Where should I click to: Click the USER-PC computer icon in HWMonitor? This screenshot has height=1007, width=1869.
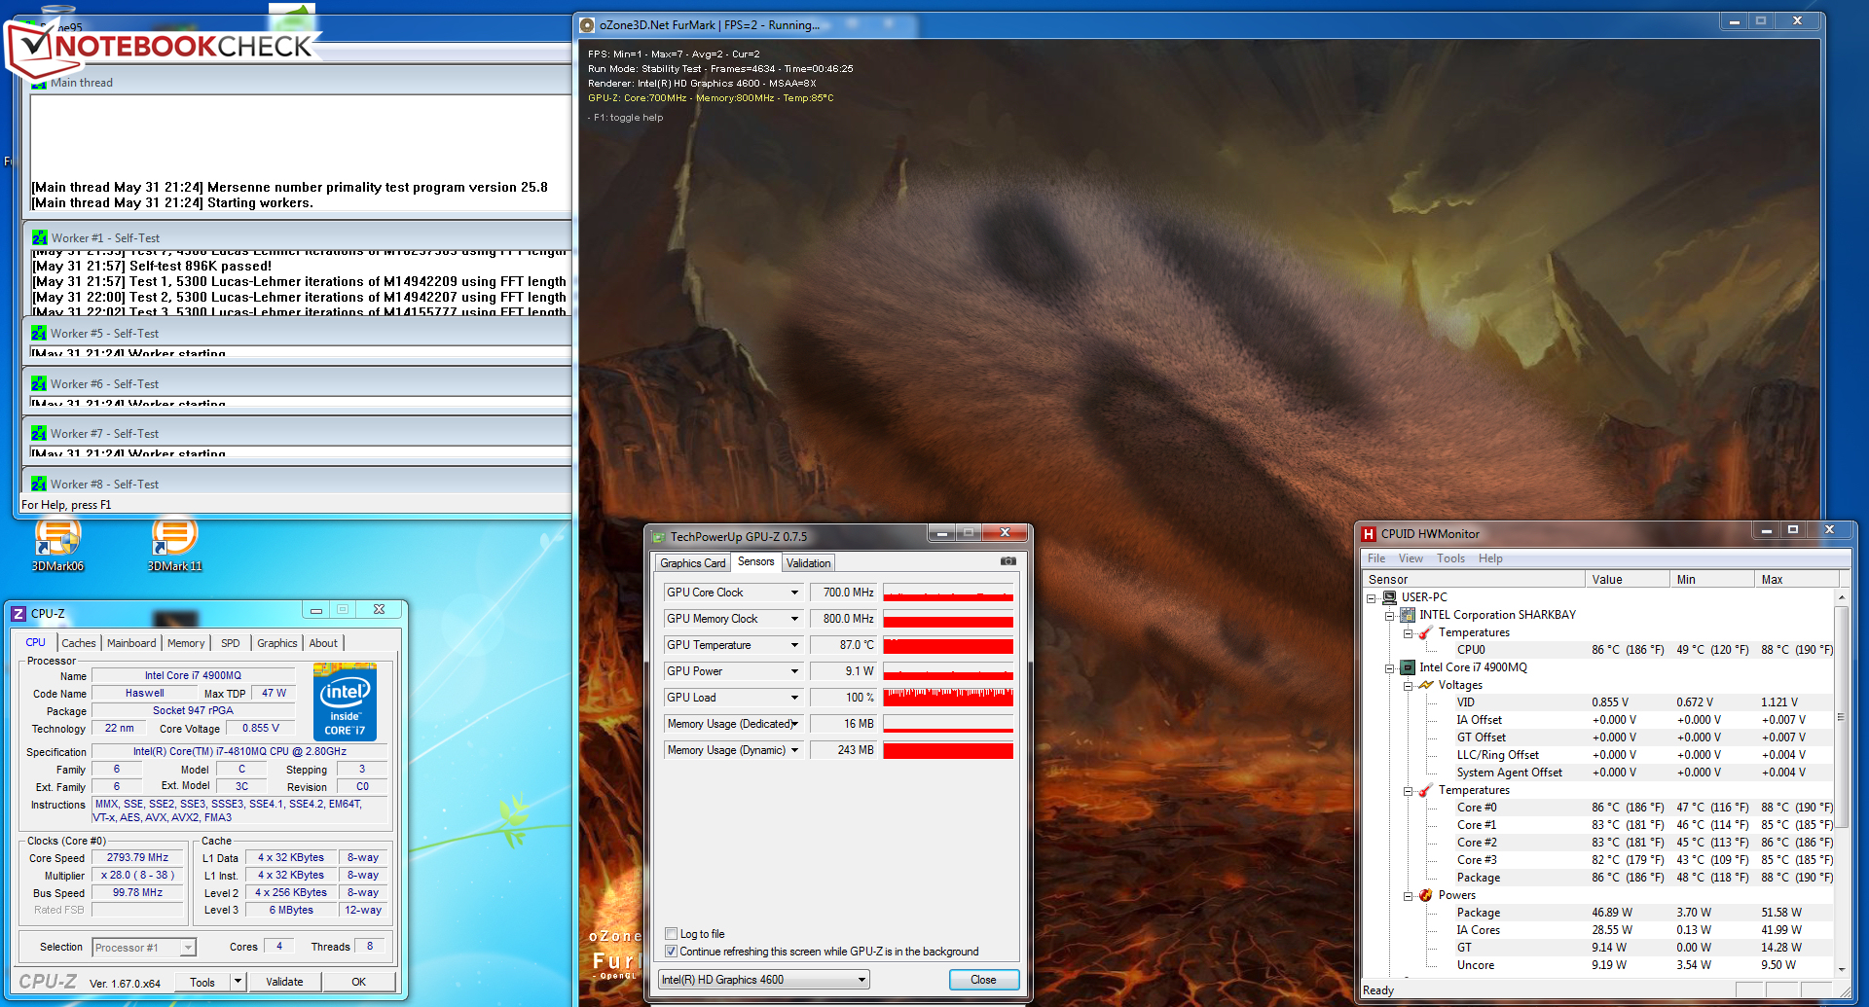pos(1390,597)
